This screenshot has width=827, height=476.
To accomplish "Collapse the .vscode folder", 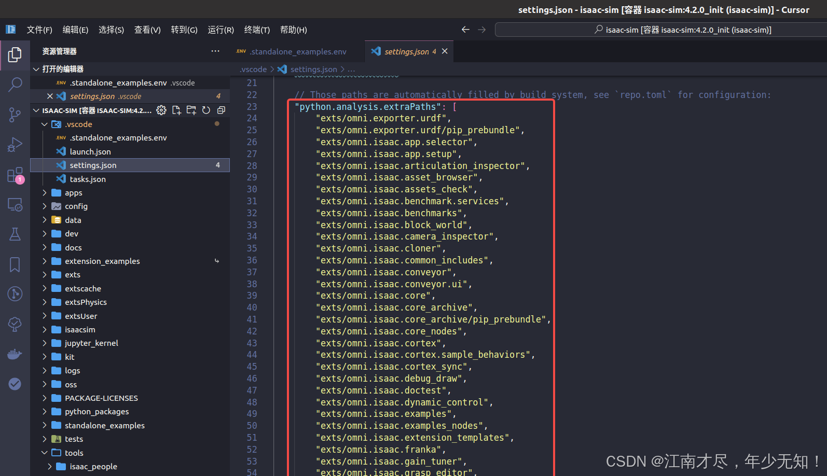I will 130,124.
